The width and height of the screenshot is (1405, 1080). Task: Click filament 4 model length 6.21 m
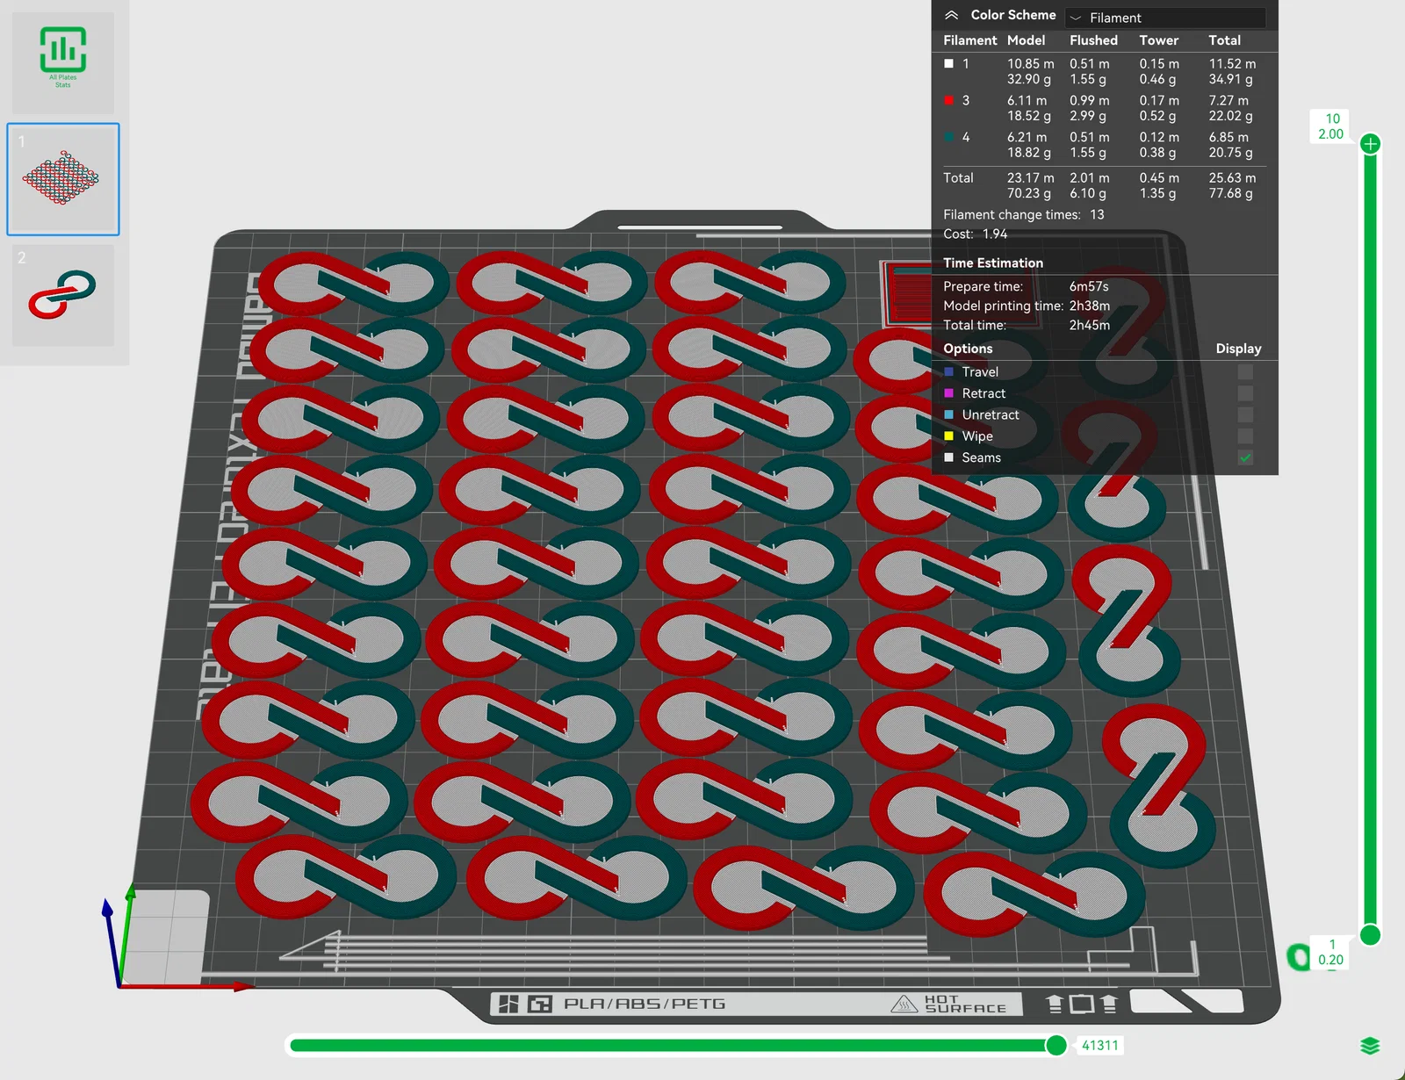[x=1027, y=137]
